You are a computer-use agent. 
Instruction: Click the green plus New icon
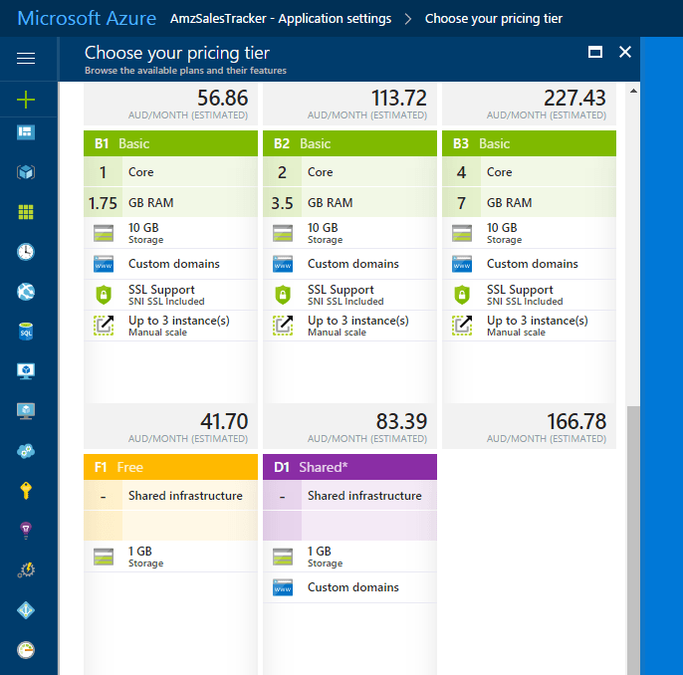[x=26, y=100]
